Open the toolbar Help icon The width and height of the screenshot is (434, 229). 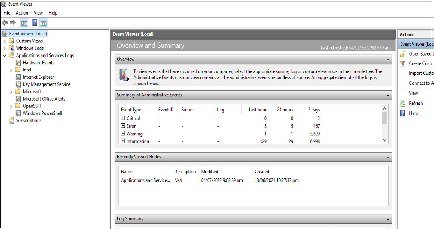coord(35,23)
